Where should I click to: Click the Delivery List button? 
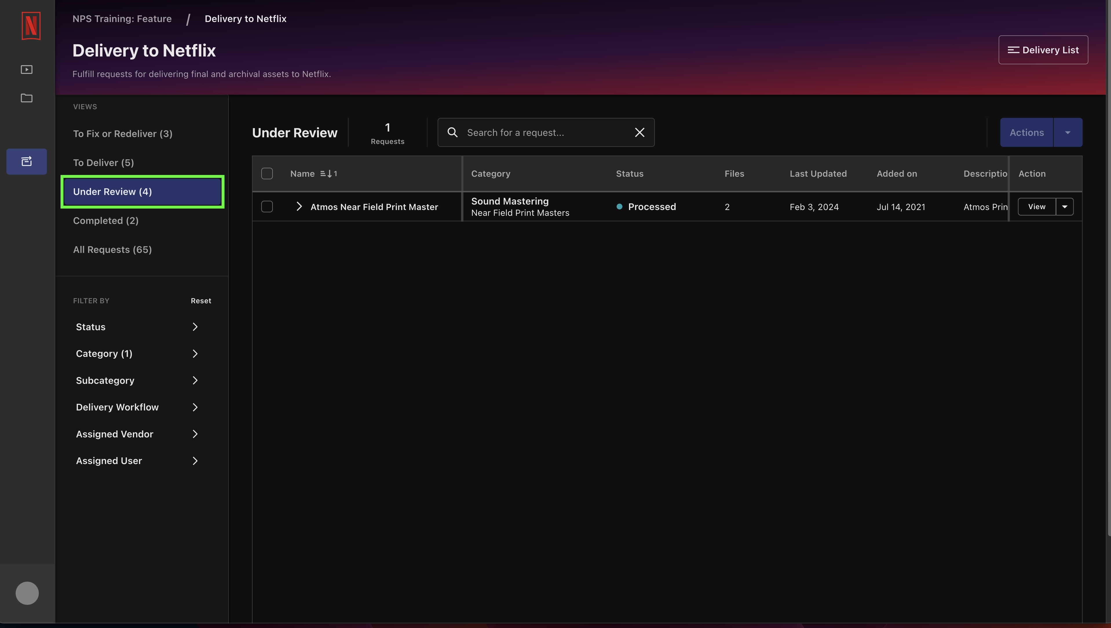[1043, 50]
